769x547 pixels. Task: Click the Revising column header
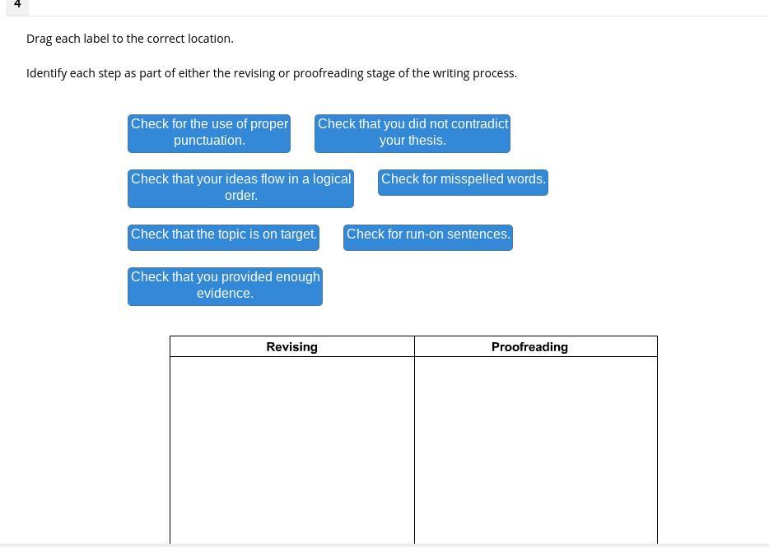(x=291, y=346)
